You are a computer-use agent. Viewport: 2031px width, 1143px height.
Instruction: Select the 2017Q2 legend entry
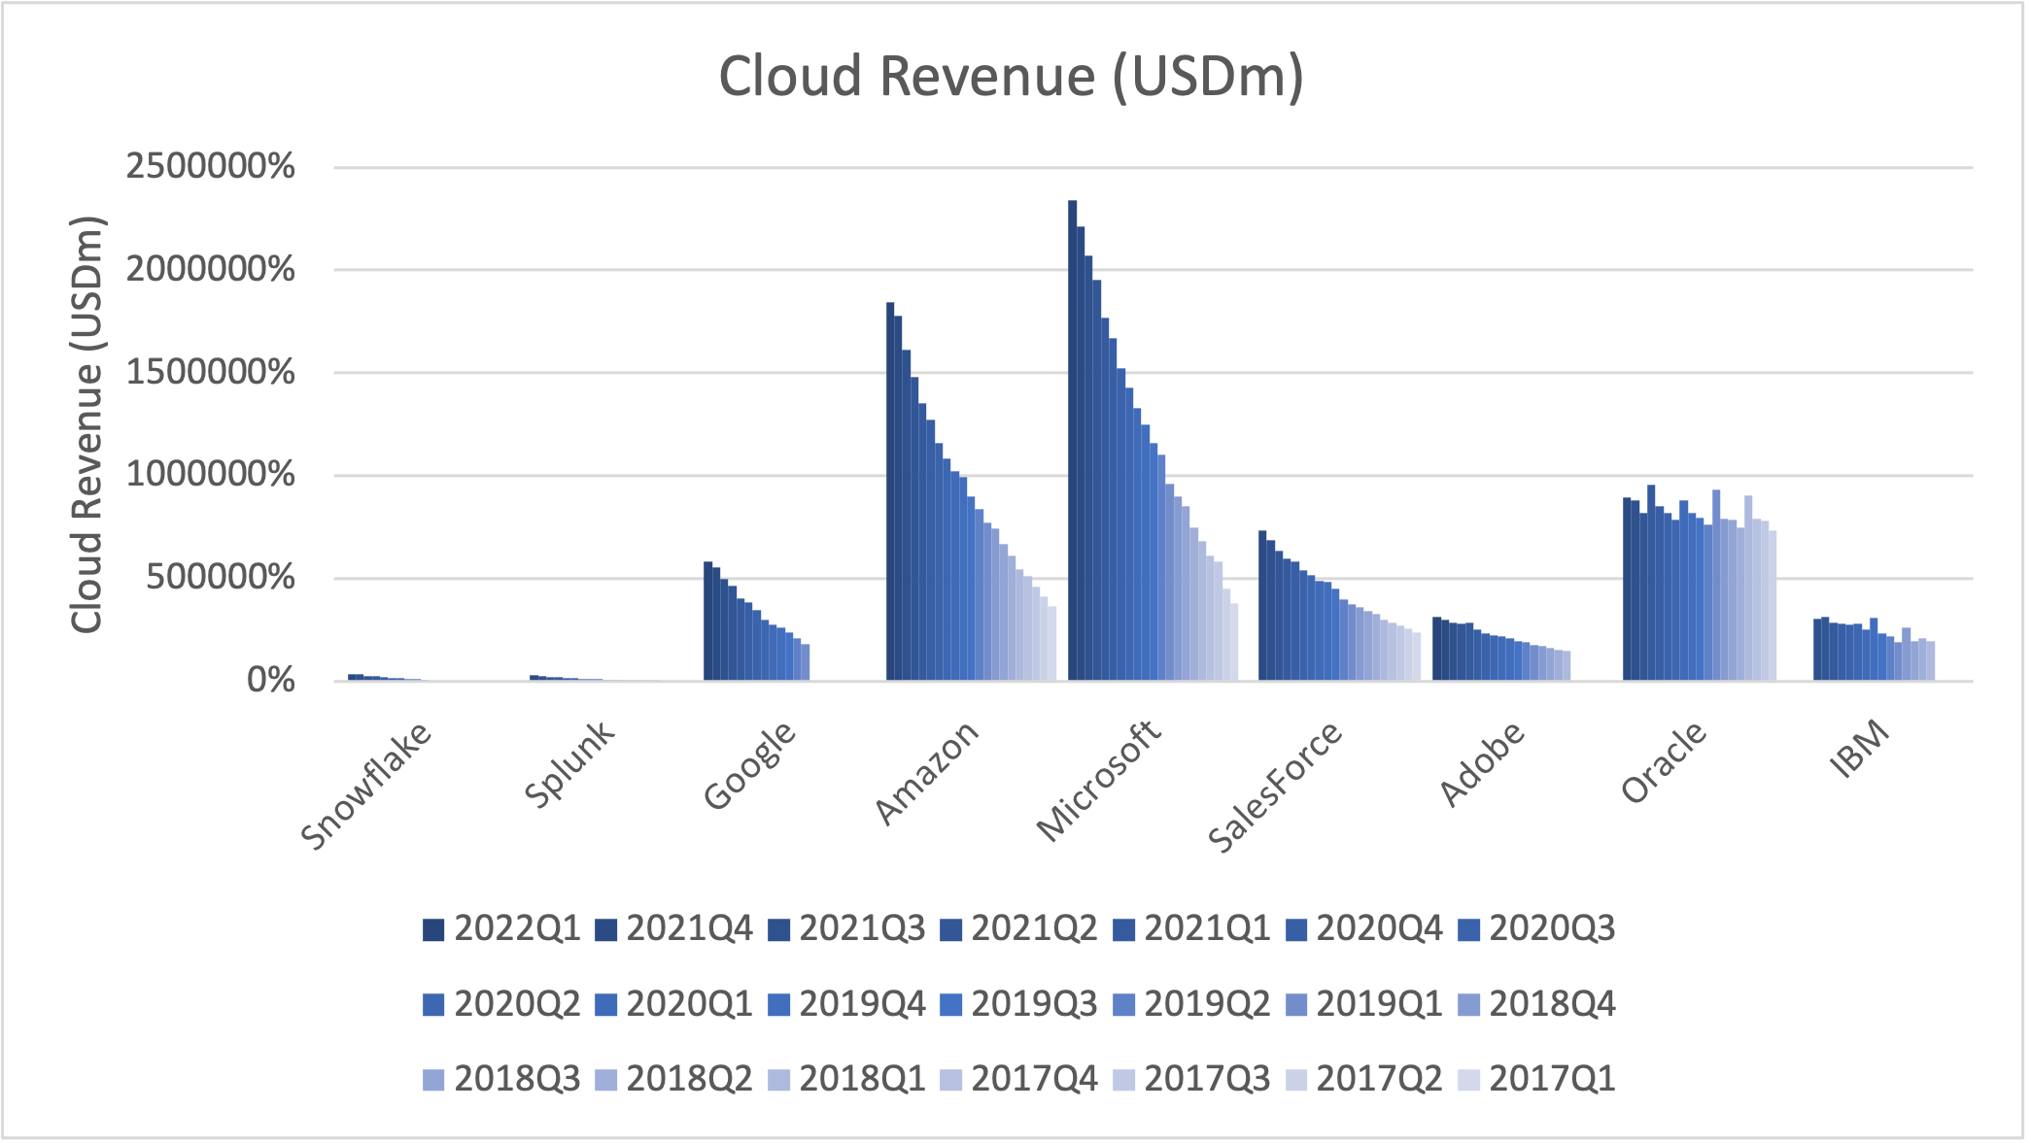pyautogui.click(x=1363, y=1079)
